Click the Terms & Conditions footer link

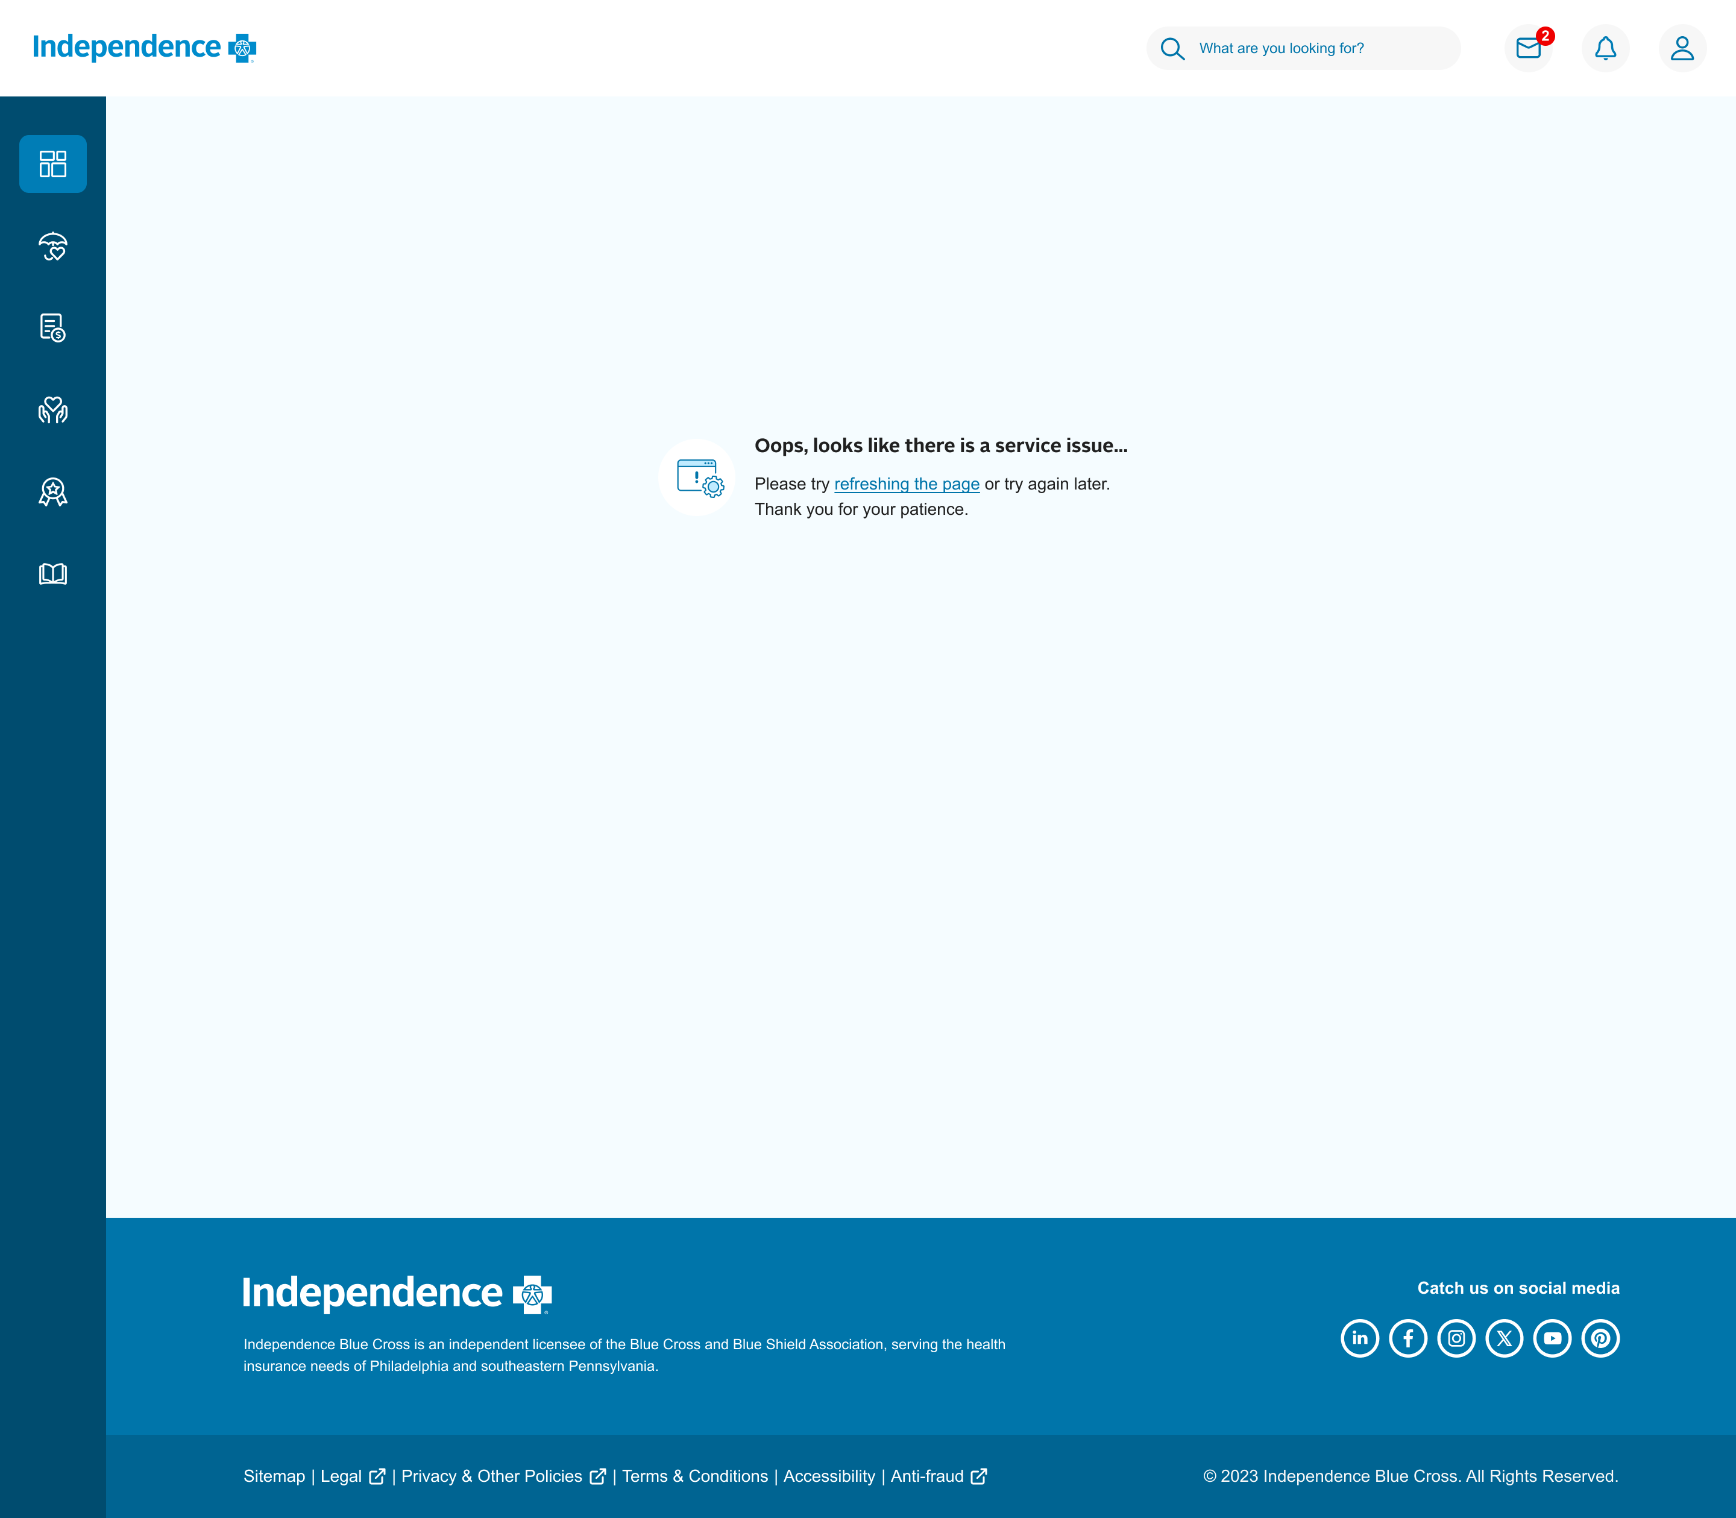pyautogui.click(x=694, y=1476)
